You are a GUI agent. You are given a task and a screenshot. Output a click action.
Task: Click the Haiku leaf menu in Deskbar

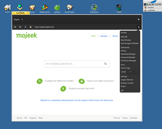coord(152,2)
